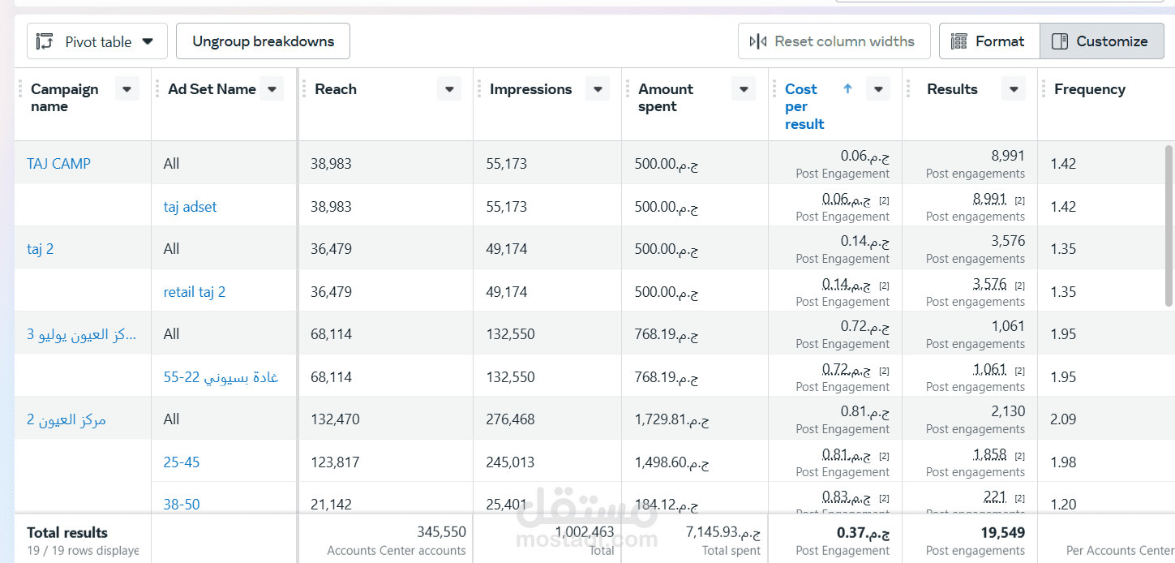Click the drag handle beside Results column
1175x563 pixels.
[x=909, y=89]
